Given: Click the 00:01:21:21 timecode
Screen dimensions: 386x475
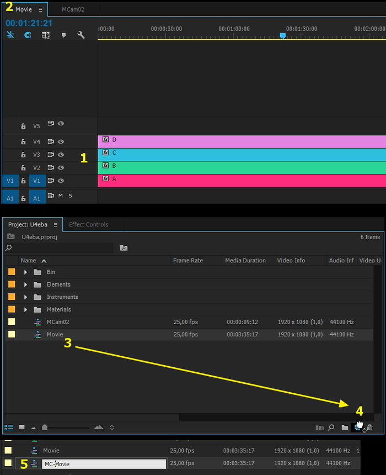Looking at the screenshot, I should pos(29,23).
